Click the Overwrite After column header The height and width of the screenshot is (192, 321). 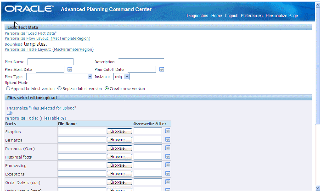(150, 124)
